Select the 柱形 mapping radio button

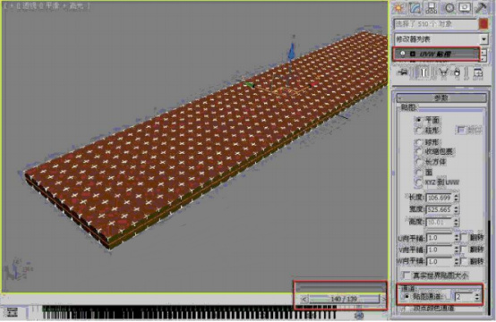(x=418, y=131)
